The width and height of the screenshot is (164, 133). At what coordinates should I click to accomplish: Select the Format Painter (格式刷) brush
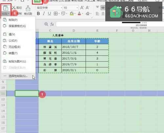(28, 9)
